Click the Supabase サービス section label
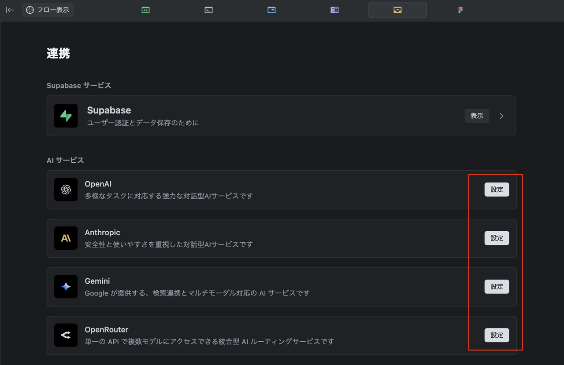This screenshot has height=365, width=564. (79, 85)
